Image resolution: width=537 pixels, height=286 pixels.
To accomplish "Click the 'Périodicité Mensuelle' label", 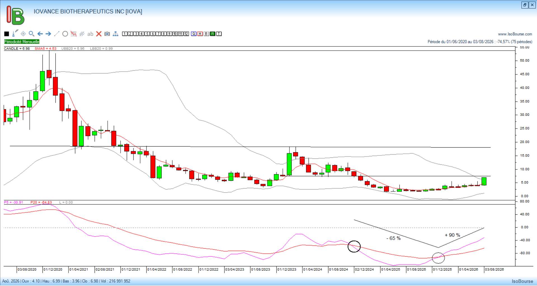I will (22, 42).
